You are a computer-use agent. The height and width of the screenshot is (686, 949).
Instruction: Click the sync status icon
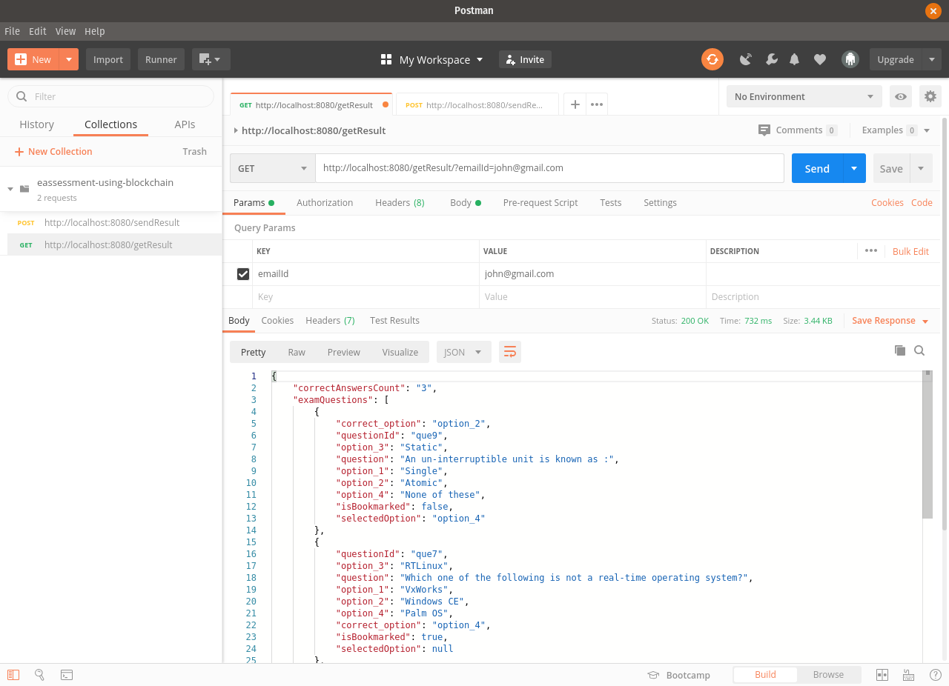[712, 59]
